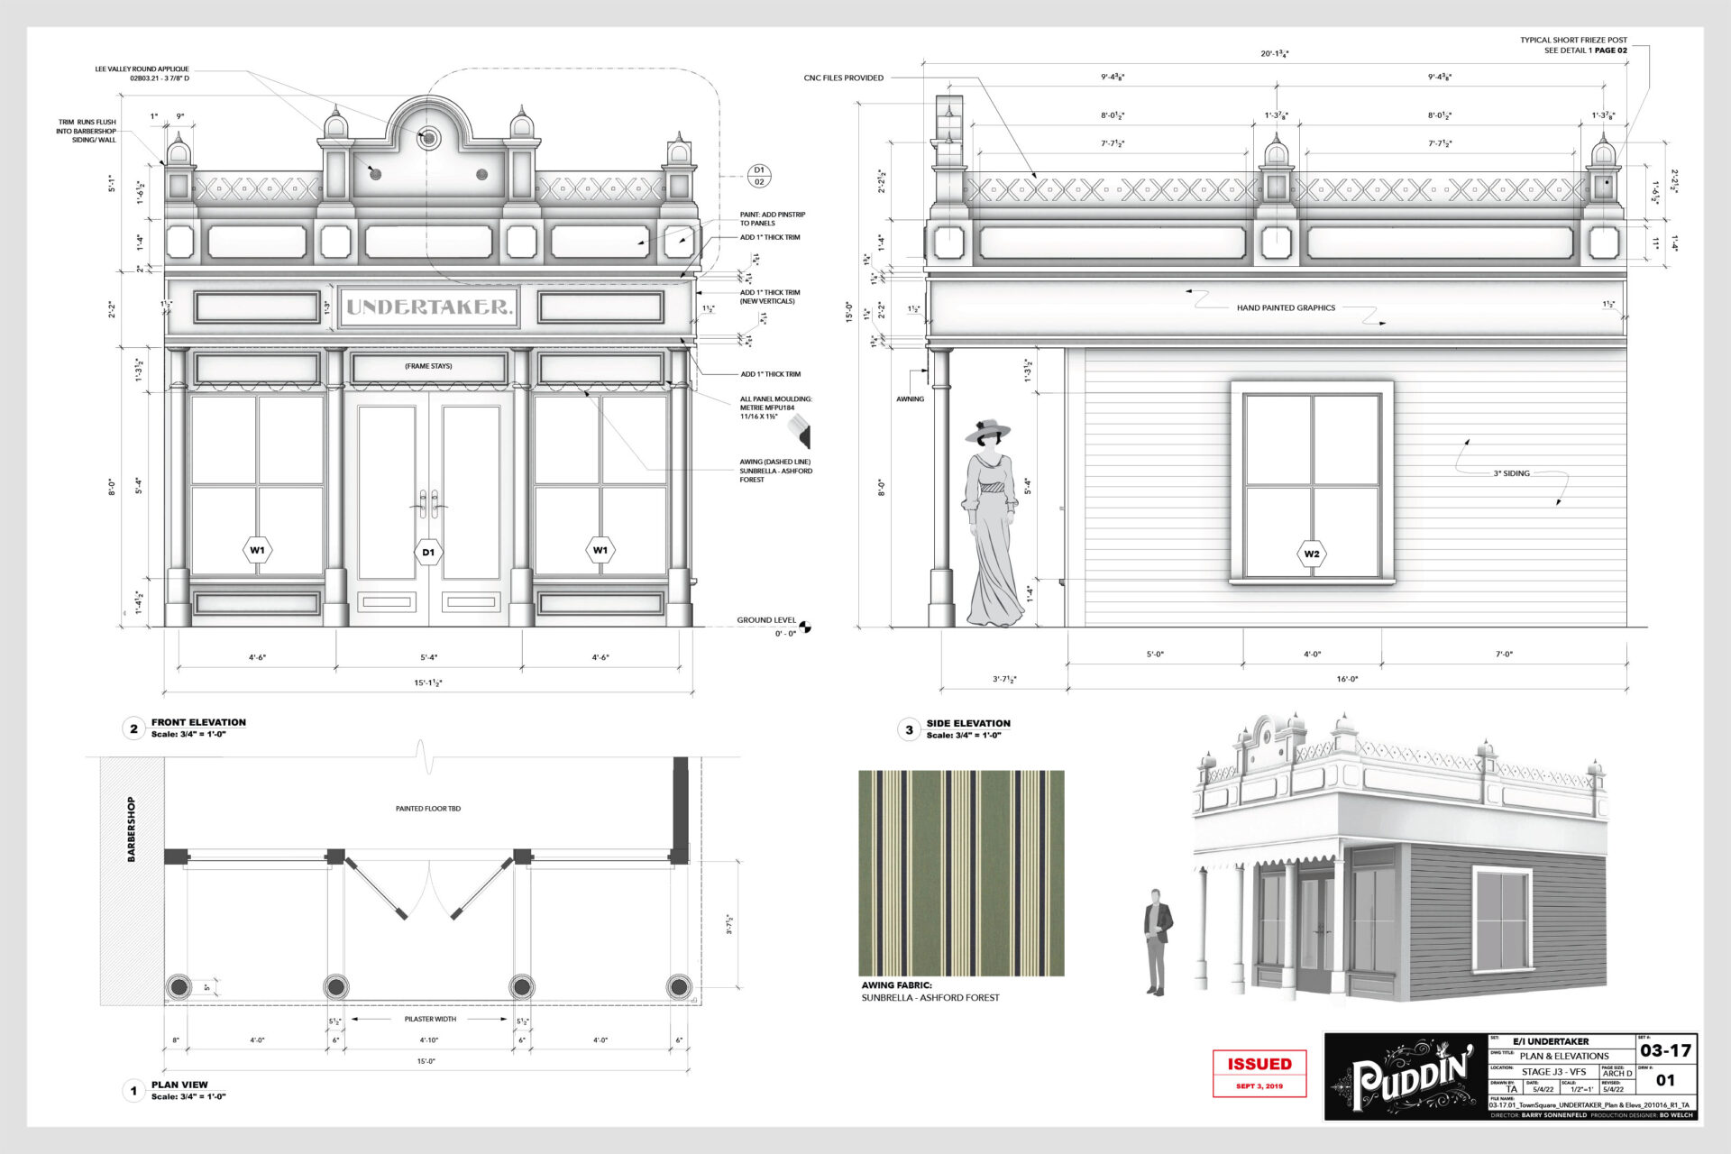Click the BARBERSHOP hatched wall label
This screenshot has width=1731, height=1154.
(132, 829)
